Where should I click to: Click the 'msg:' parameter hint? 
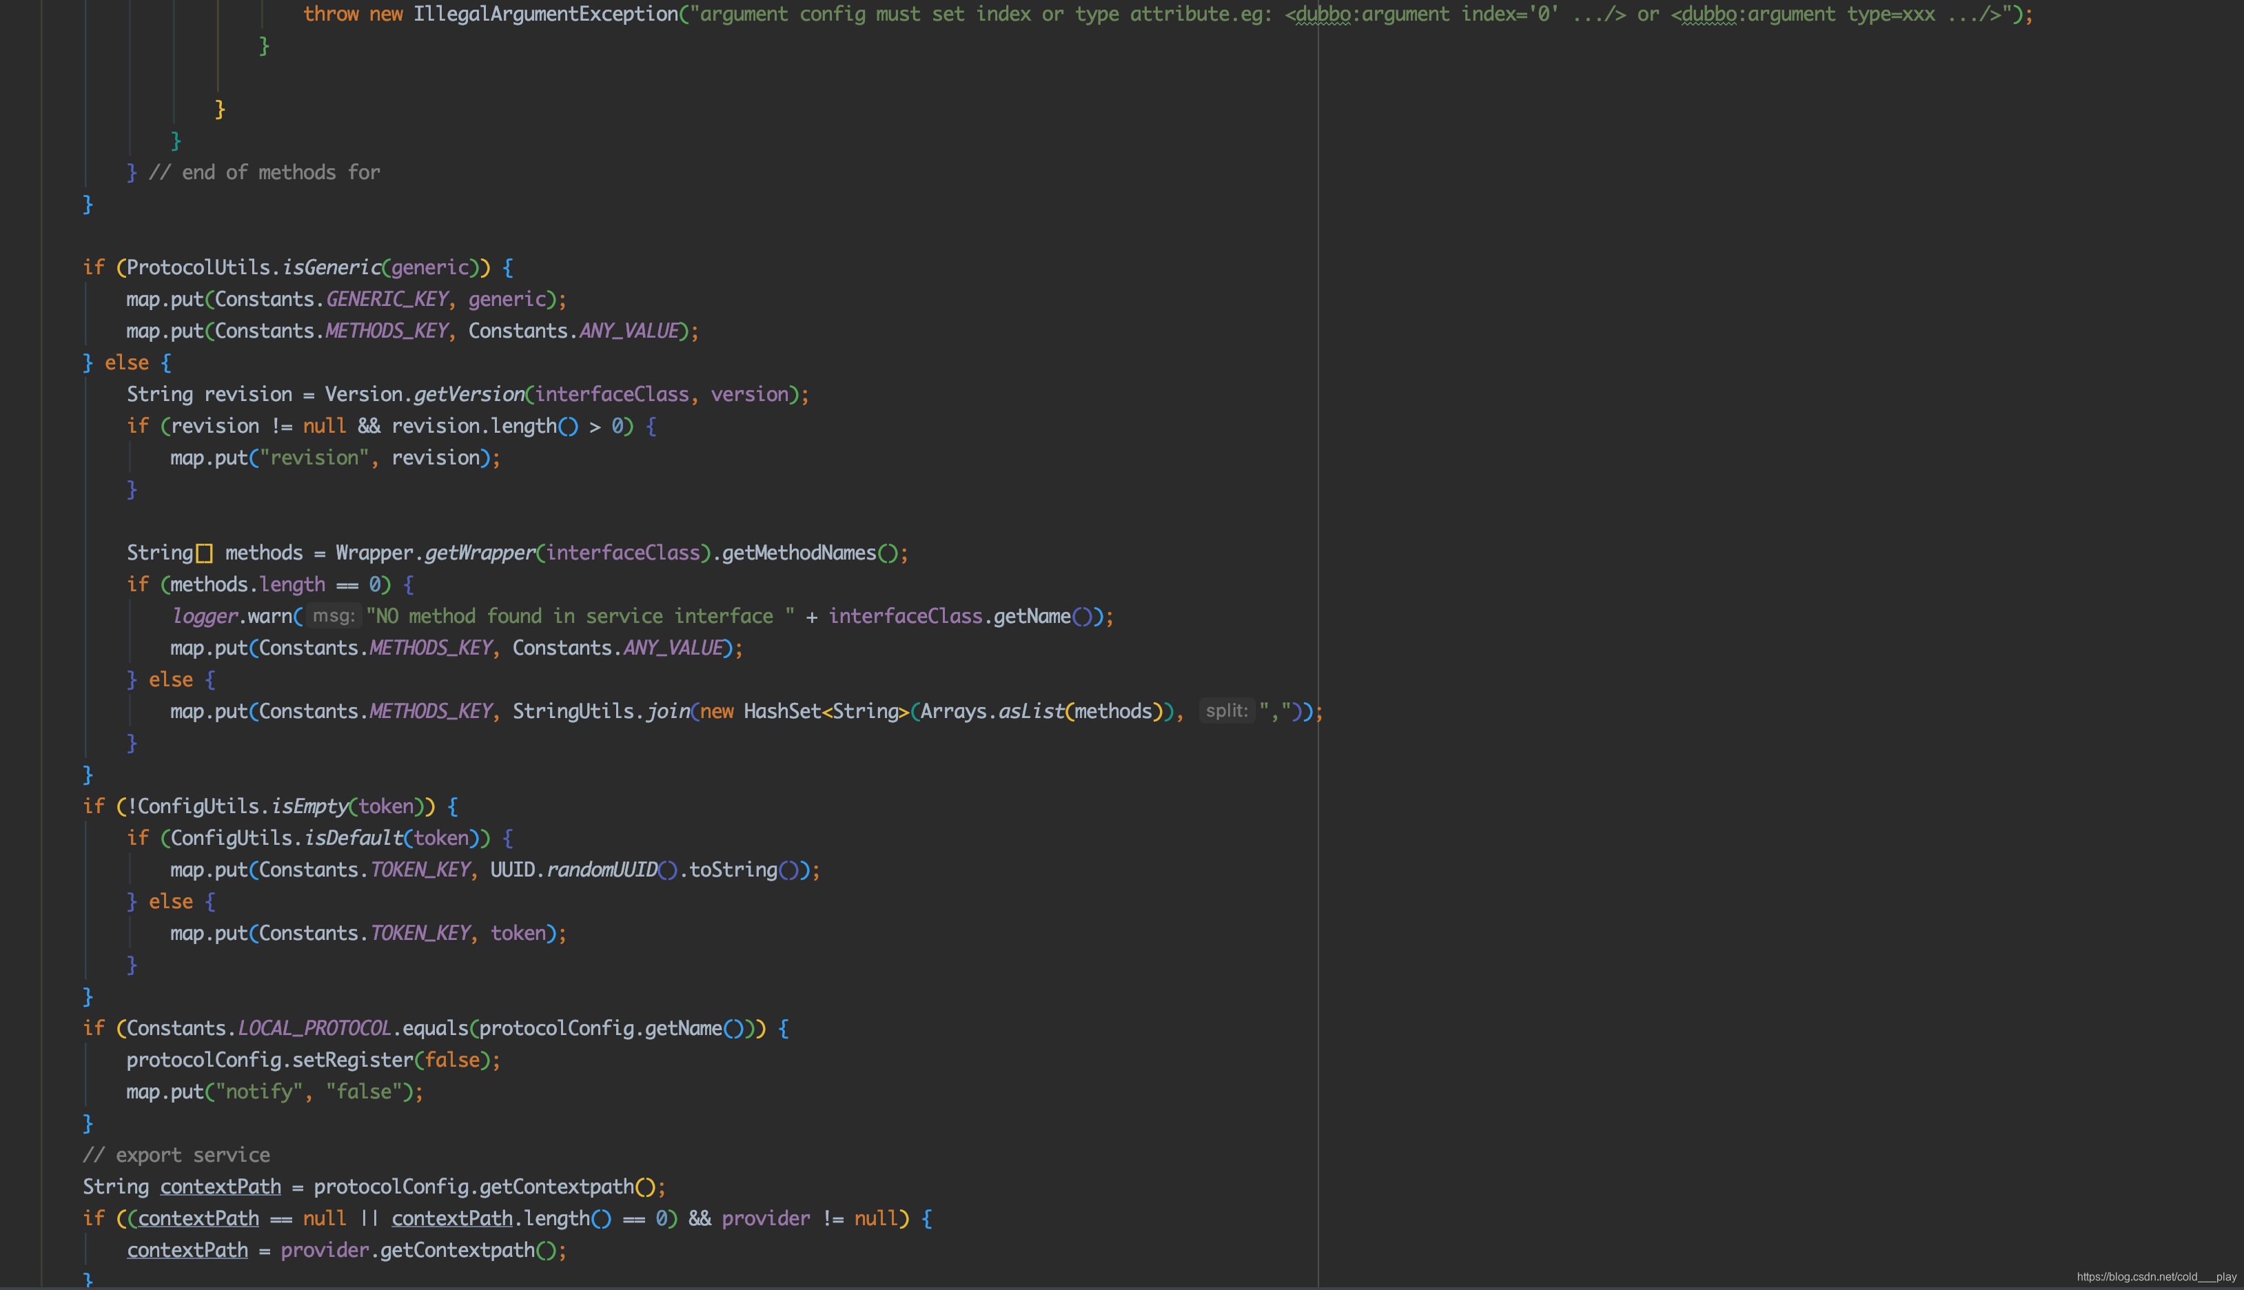point(334,616)
